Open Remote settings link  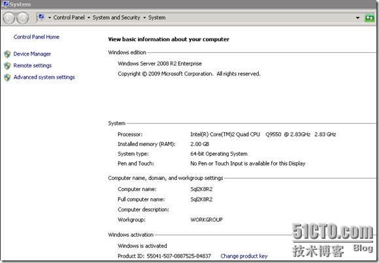[x=33, y=65]
